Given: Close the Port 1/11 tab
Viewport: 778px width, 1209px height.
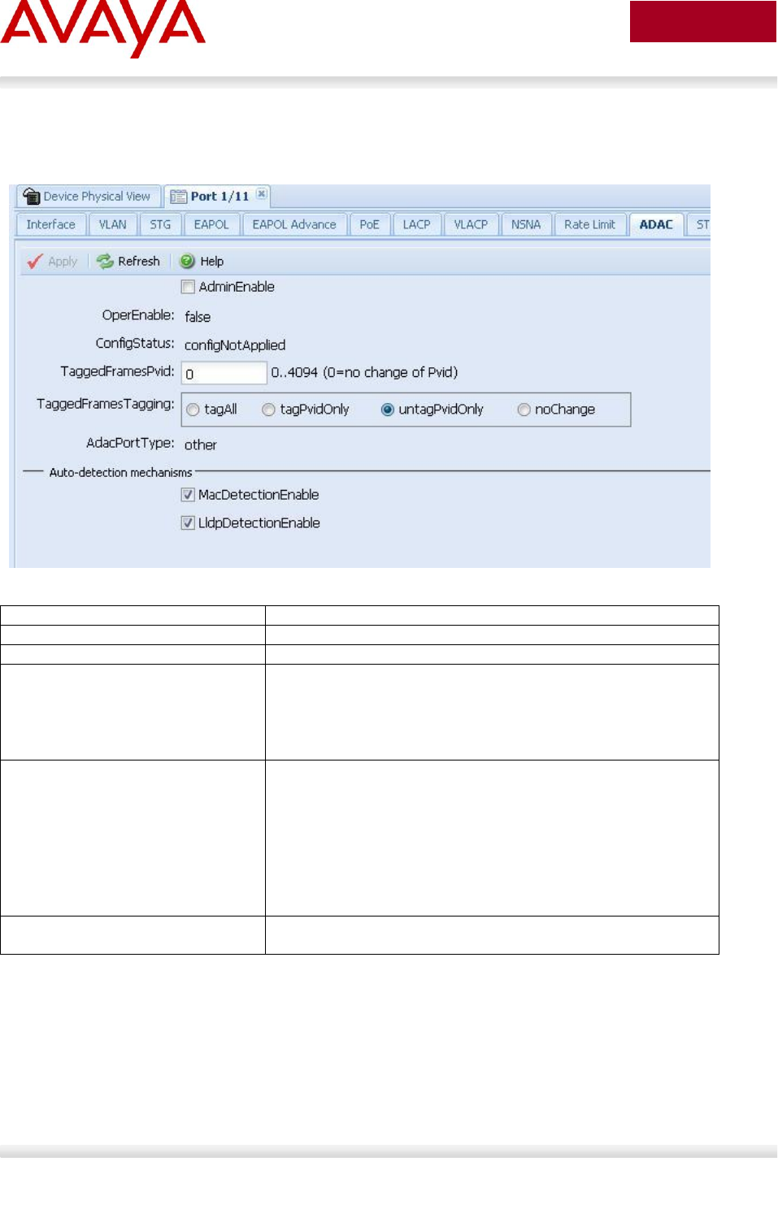Looking at the screenshot, I should pyautogui.click(x=261, y=194).
